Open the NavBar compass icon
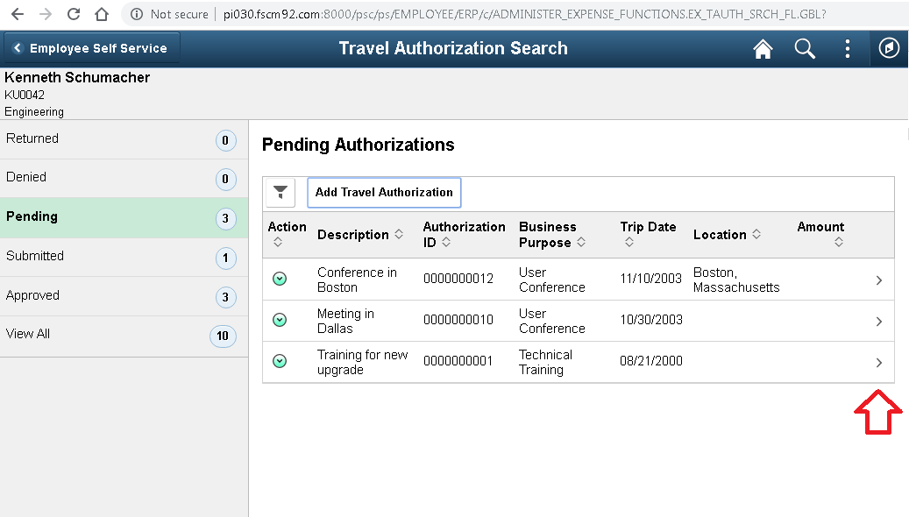909x517 pixels. tap(889, 48)
